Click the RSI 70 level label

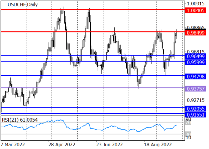click(x=188, y=123)
